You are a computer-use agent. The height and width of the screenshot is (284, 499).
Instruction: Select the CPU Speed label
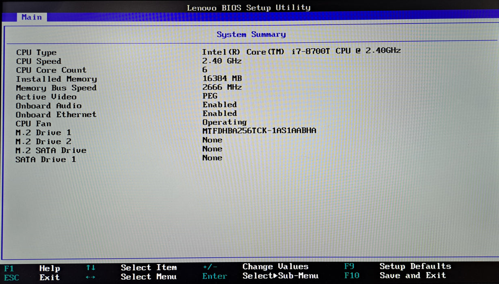39,61
